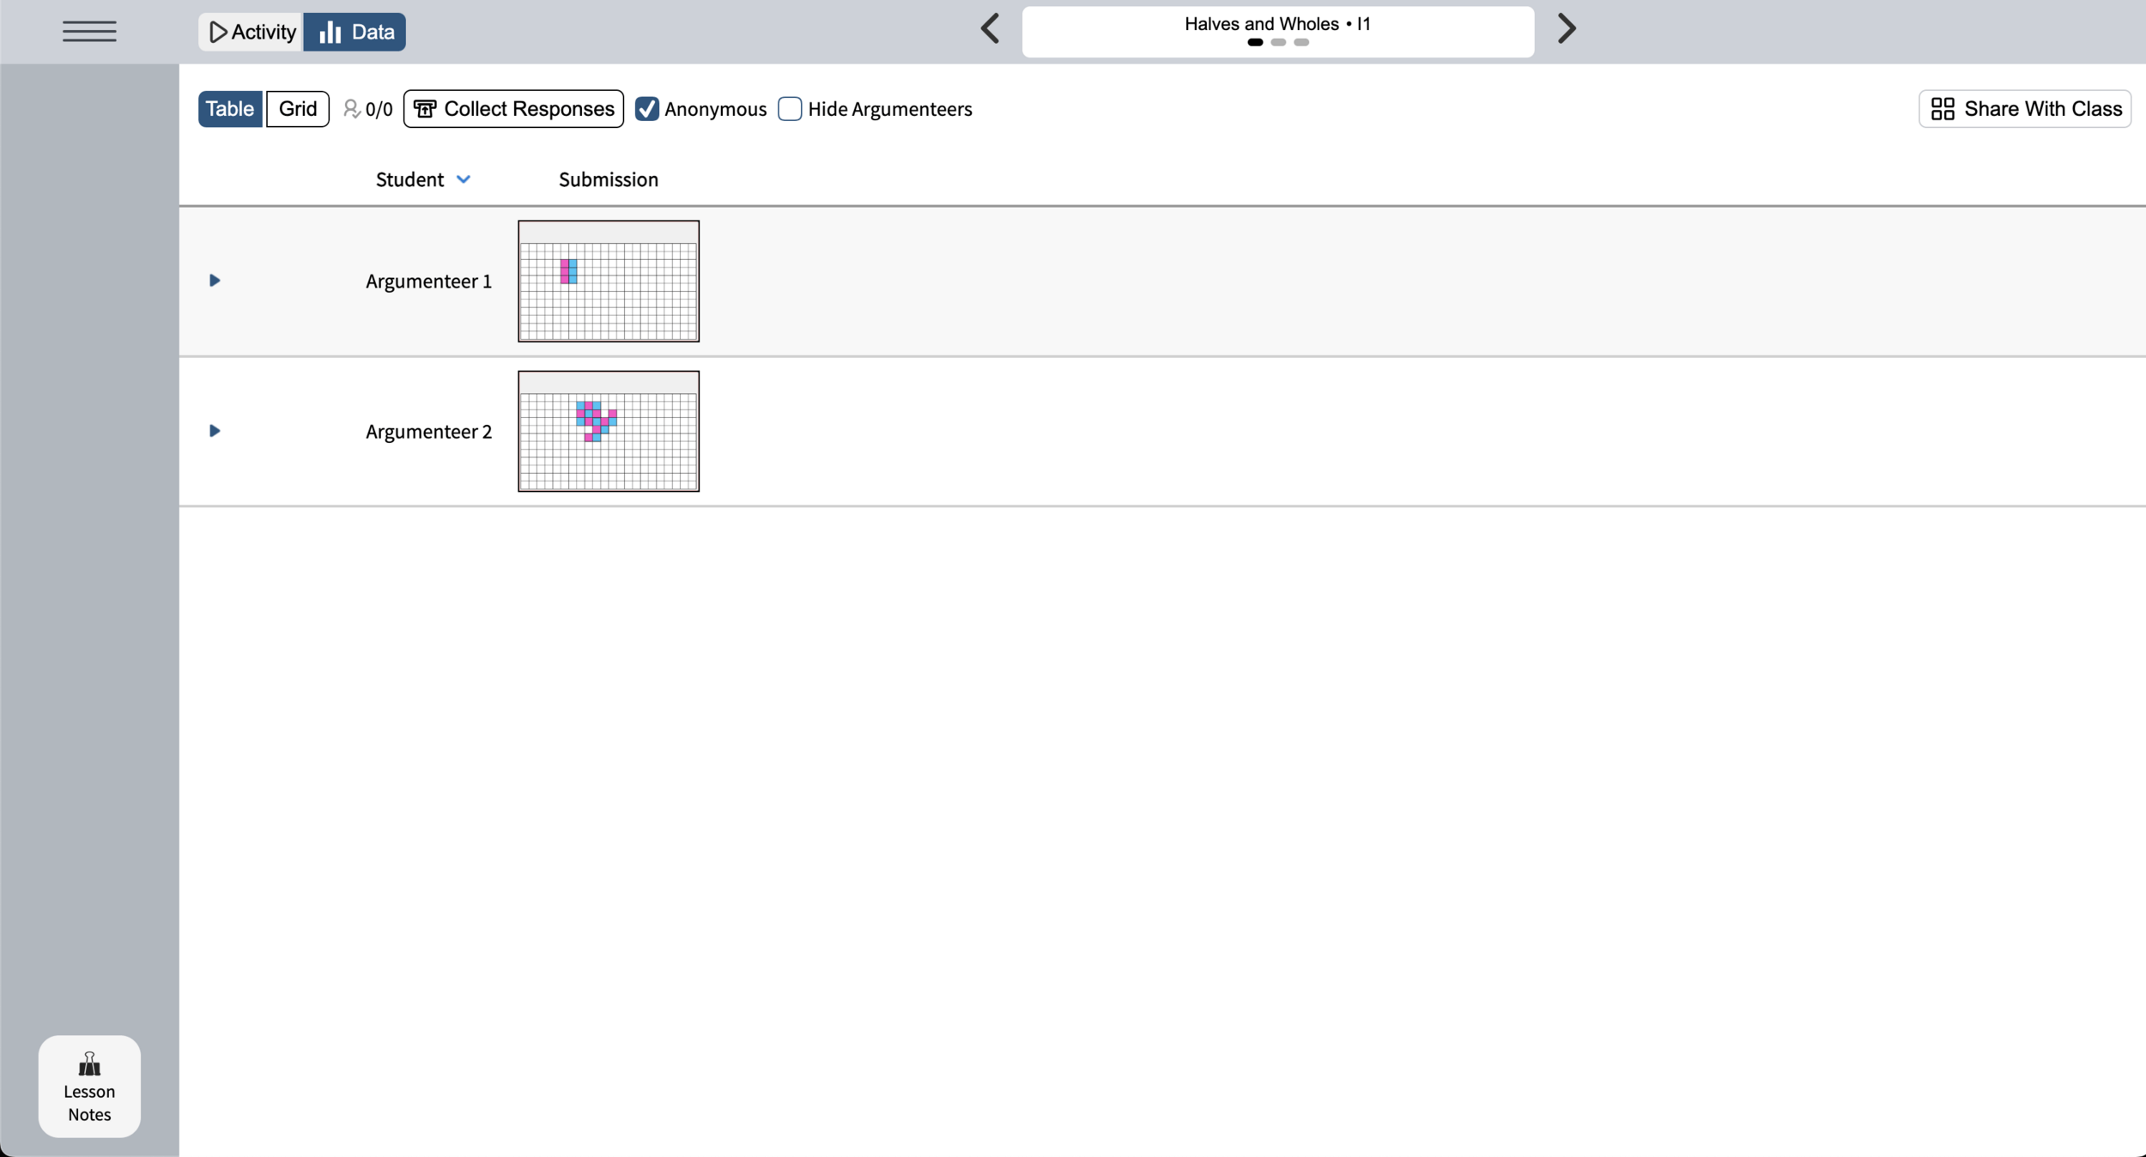Uncheck the Anonymous checkbox

coord(647,109)
